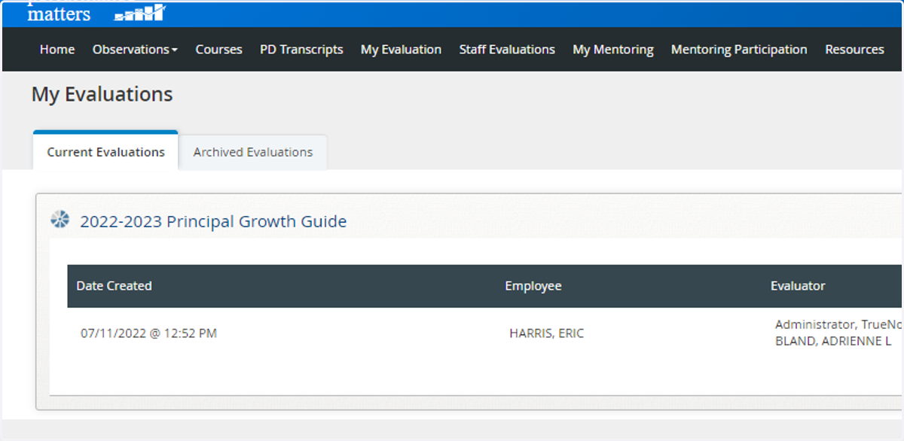
Task: Open Mentoring Participation
Action: click(739, 50)
